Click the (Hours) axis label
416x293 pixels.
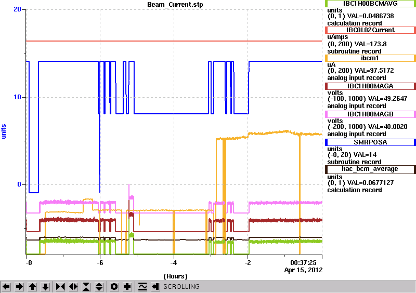[x=175, y=276]
